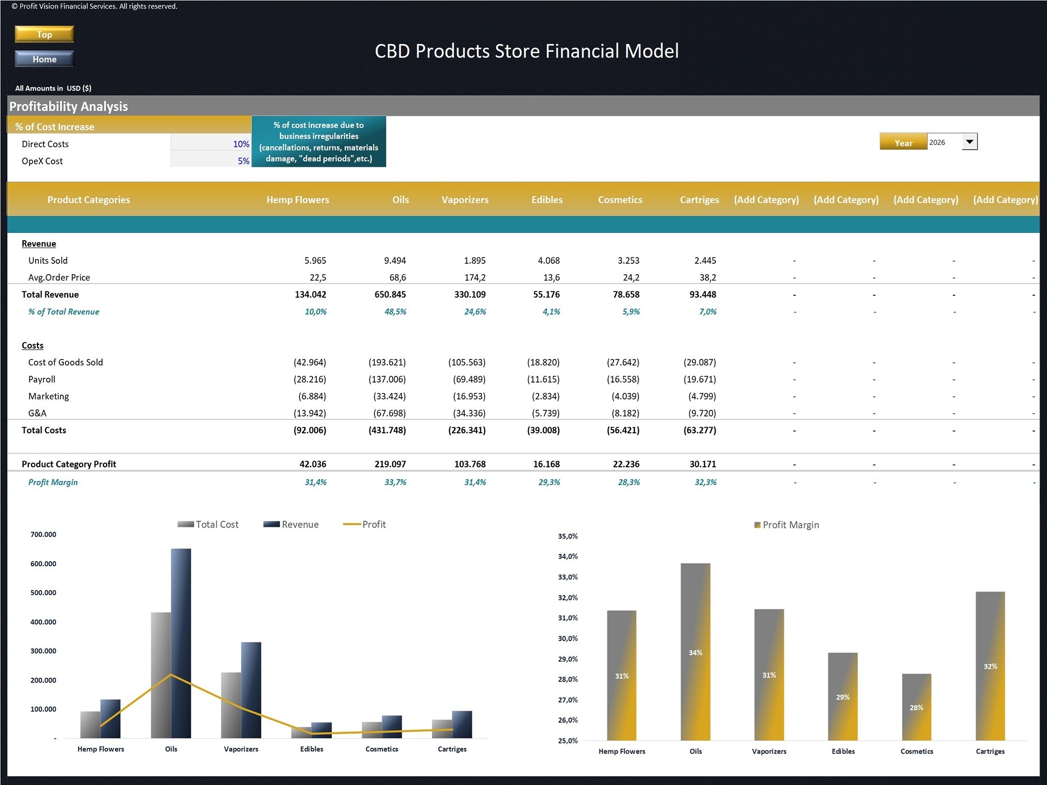Click the Oils column header

[x=400, y=199]
